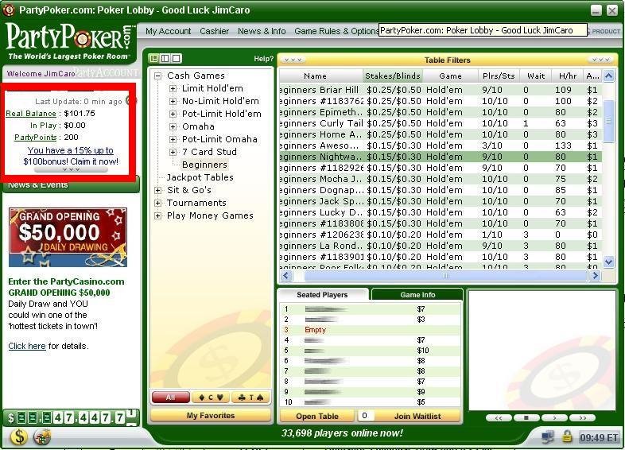Click the rewind double-arrow button

coord(499,417)
